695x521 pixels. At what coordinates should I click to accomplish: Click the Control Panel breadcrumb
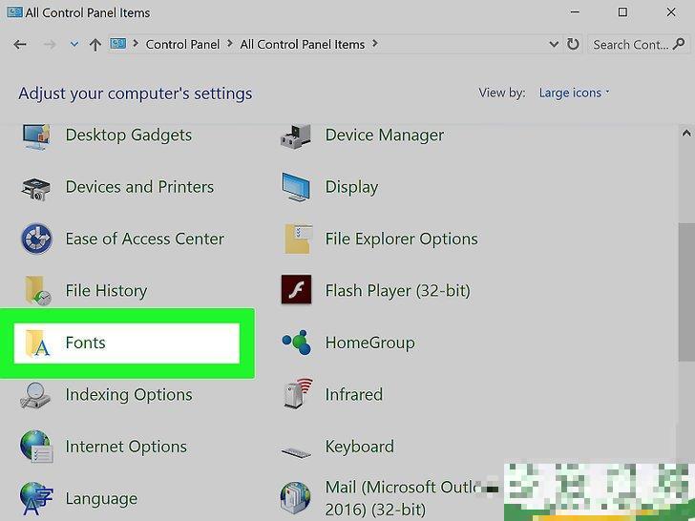tap(183, 44)
